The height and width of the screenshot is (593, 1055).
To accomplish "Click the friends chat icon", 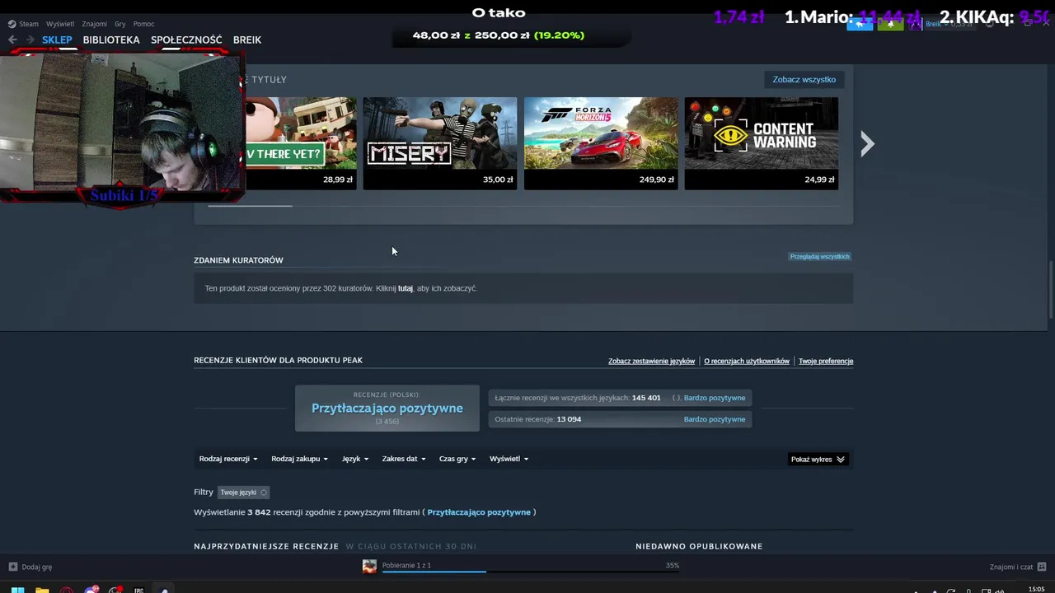I will 1042,567.
